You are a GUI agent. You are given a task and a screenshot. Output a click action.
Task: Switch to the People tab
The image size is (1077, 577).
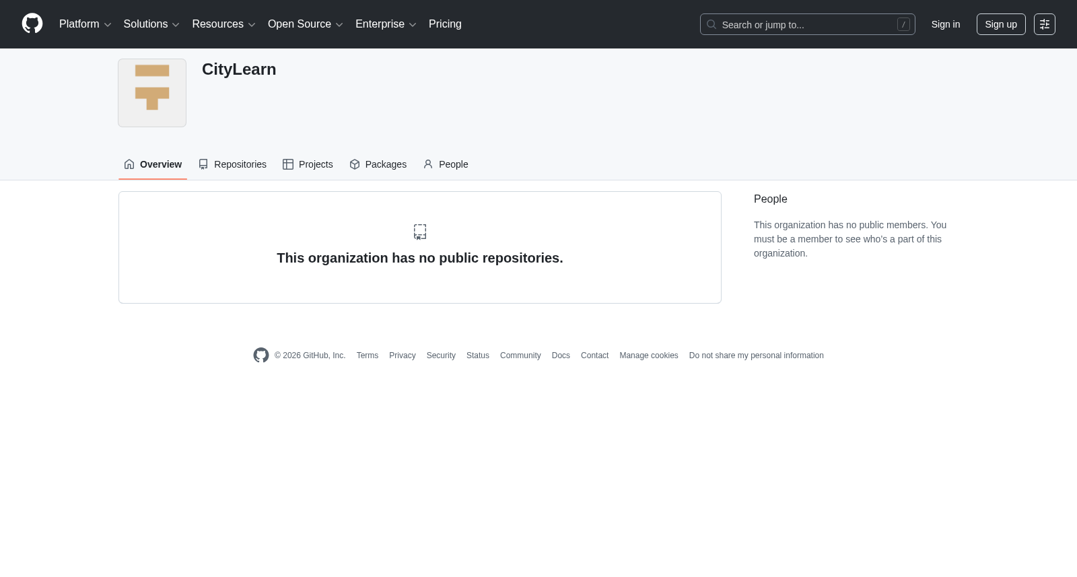[x=446, y=164]
